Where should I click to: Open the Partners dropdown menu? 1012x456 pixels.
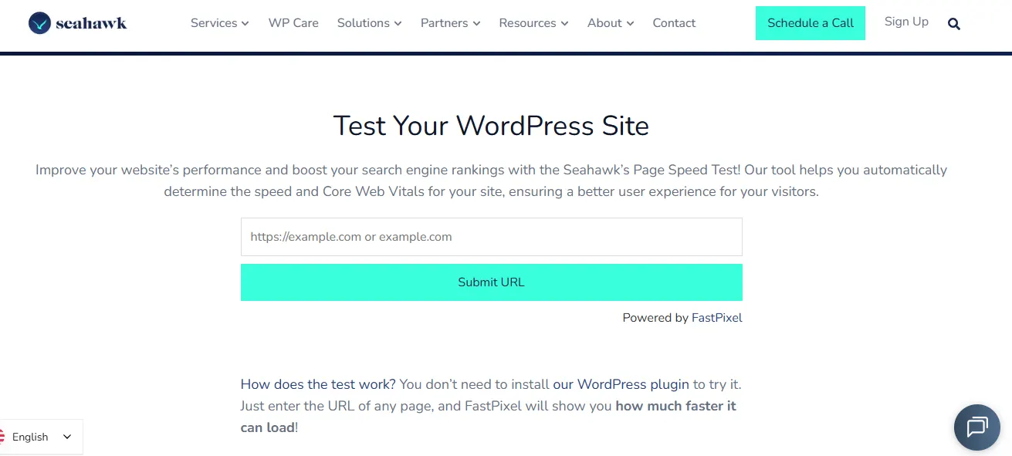coord(450,23)
